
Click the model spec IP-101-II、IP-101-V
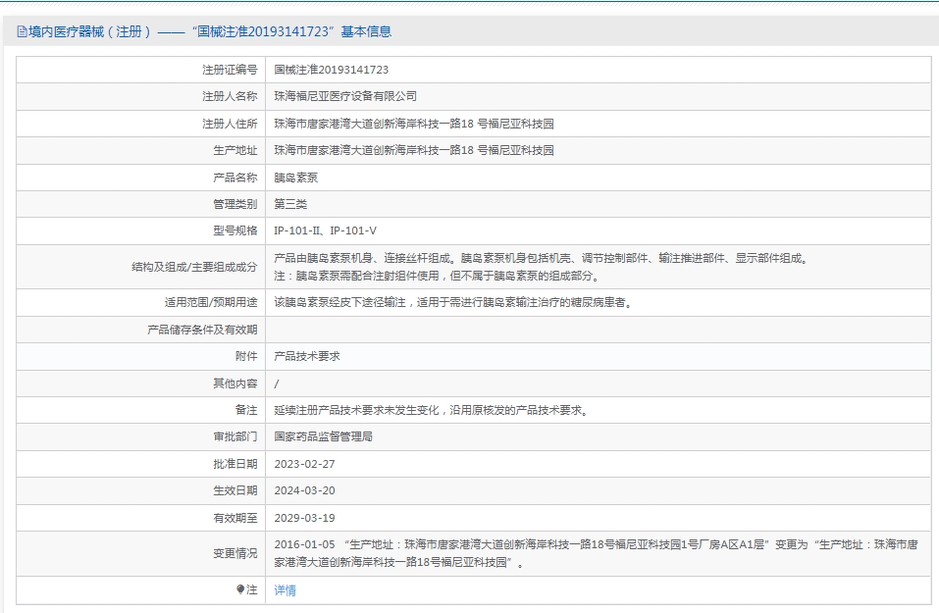coord(325,231)
